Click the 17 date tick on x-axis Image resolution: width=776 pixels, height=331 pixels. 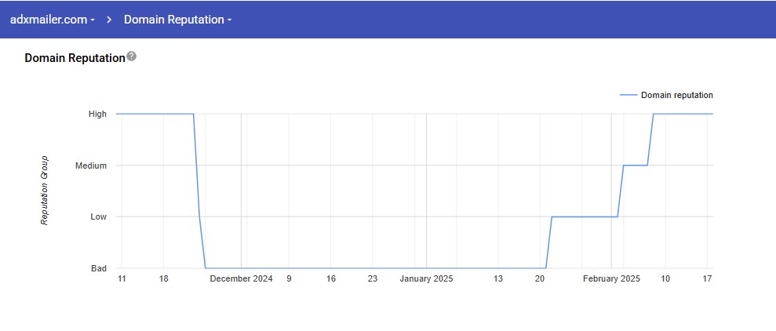(x=707, y=278)
